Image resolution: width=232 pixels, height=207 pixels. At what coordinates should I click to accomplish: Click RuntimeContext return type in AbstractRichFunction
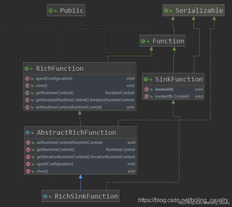click(x=121, y=150)
